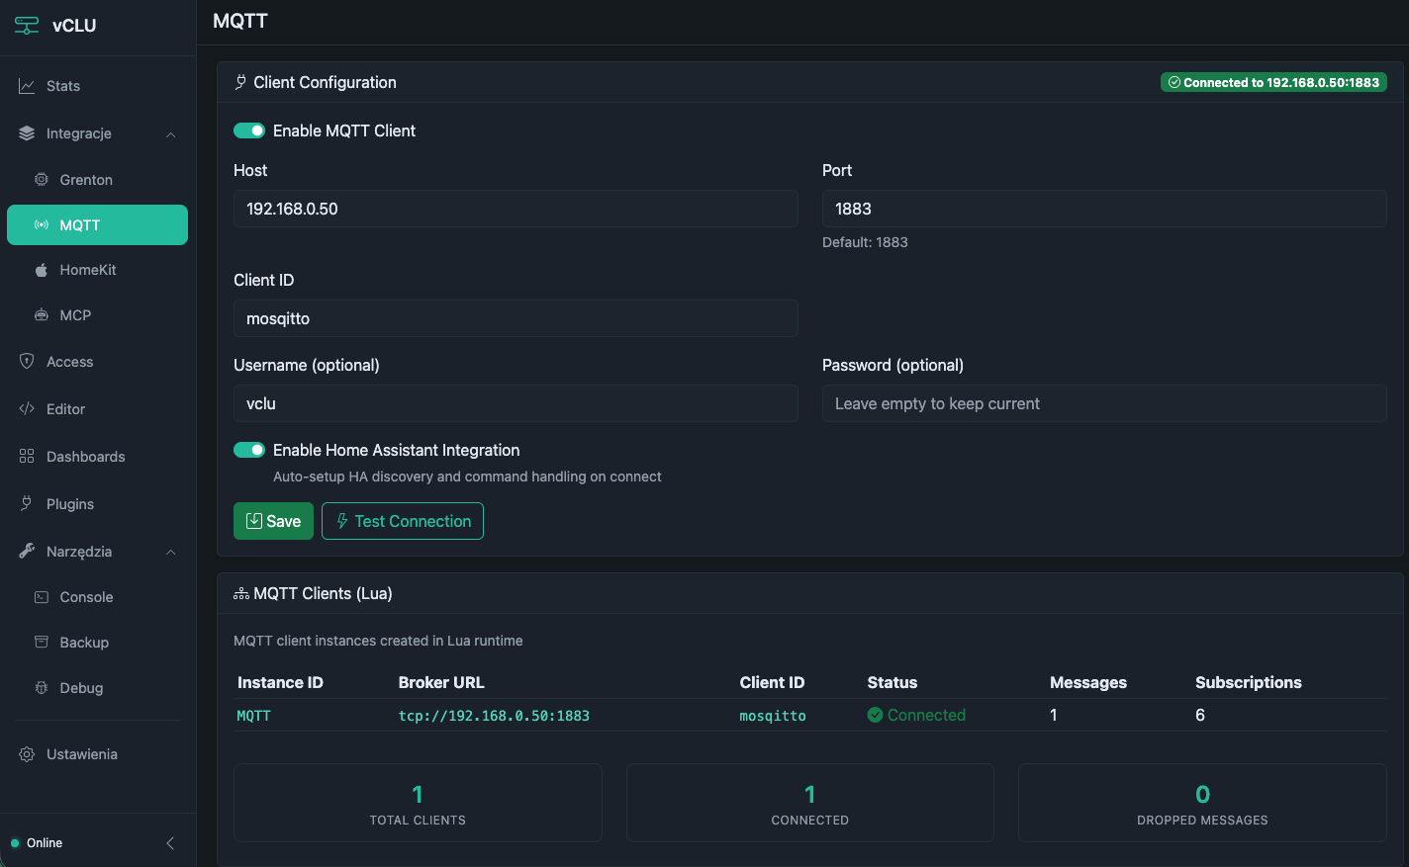Screen dimensions: 1409x867
Task: Click the Broker URL column header
Action: click(441, 682)
